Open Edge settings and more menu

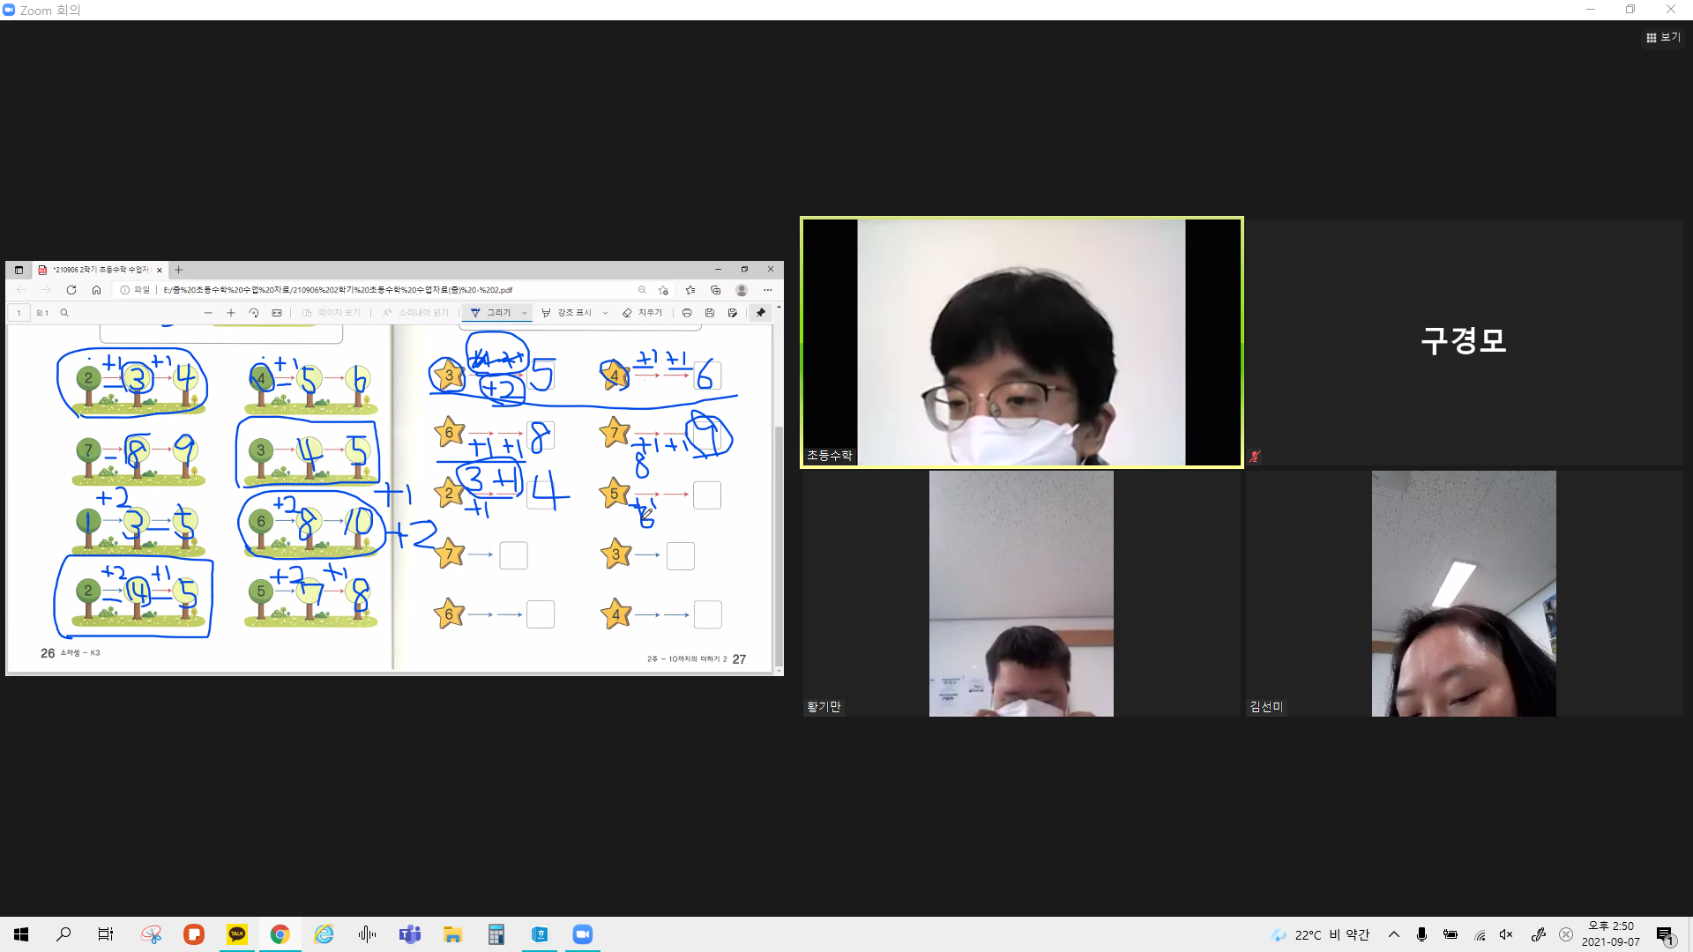[x=768, y=290]
